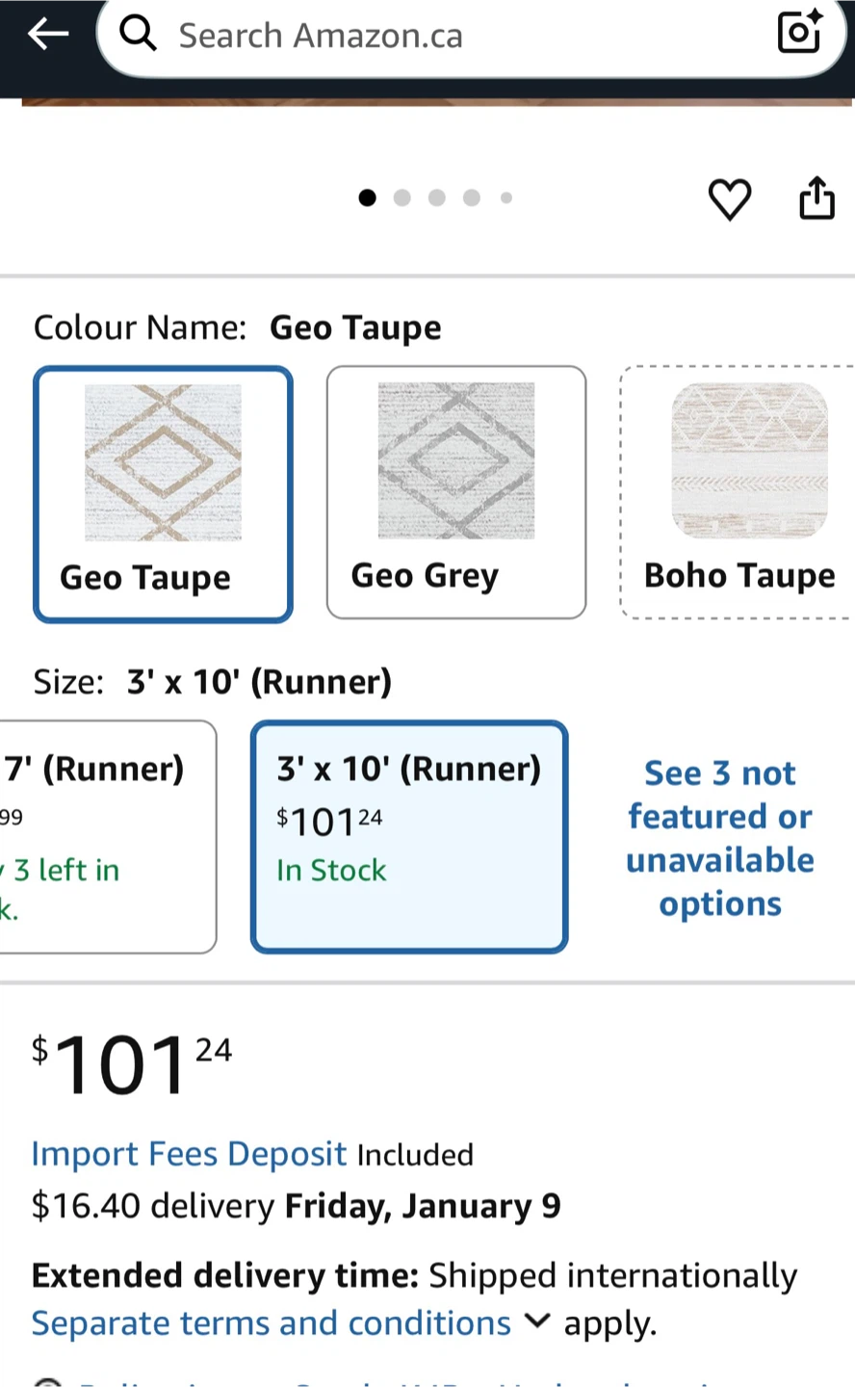Tap the back arrow icon

pos(48,35)
